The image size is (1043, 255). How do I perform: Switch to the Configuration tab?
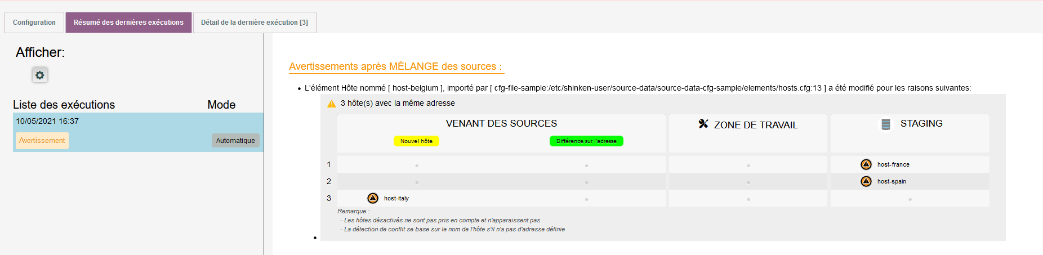[34, 23]
